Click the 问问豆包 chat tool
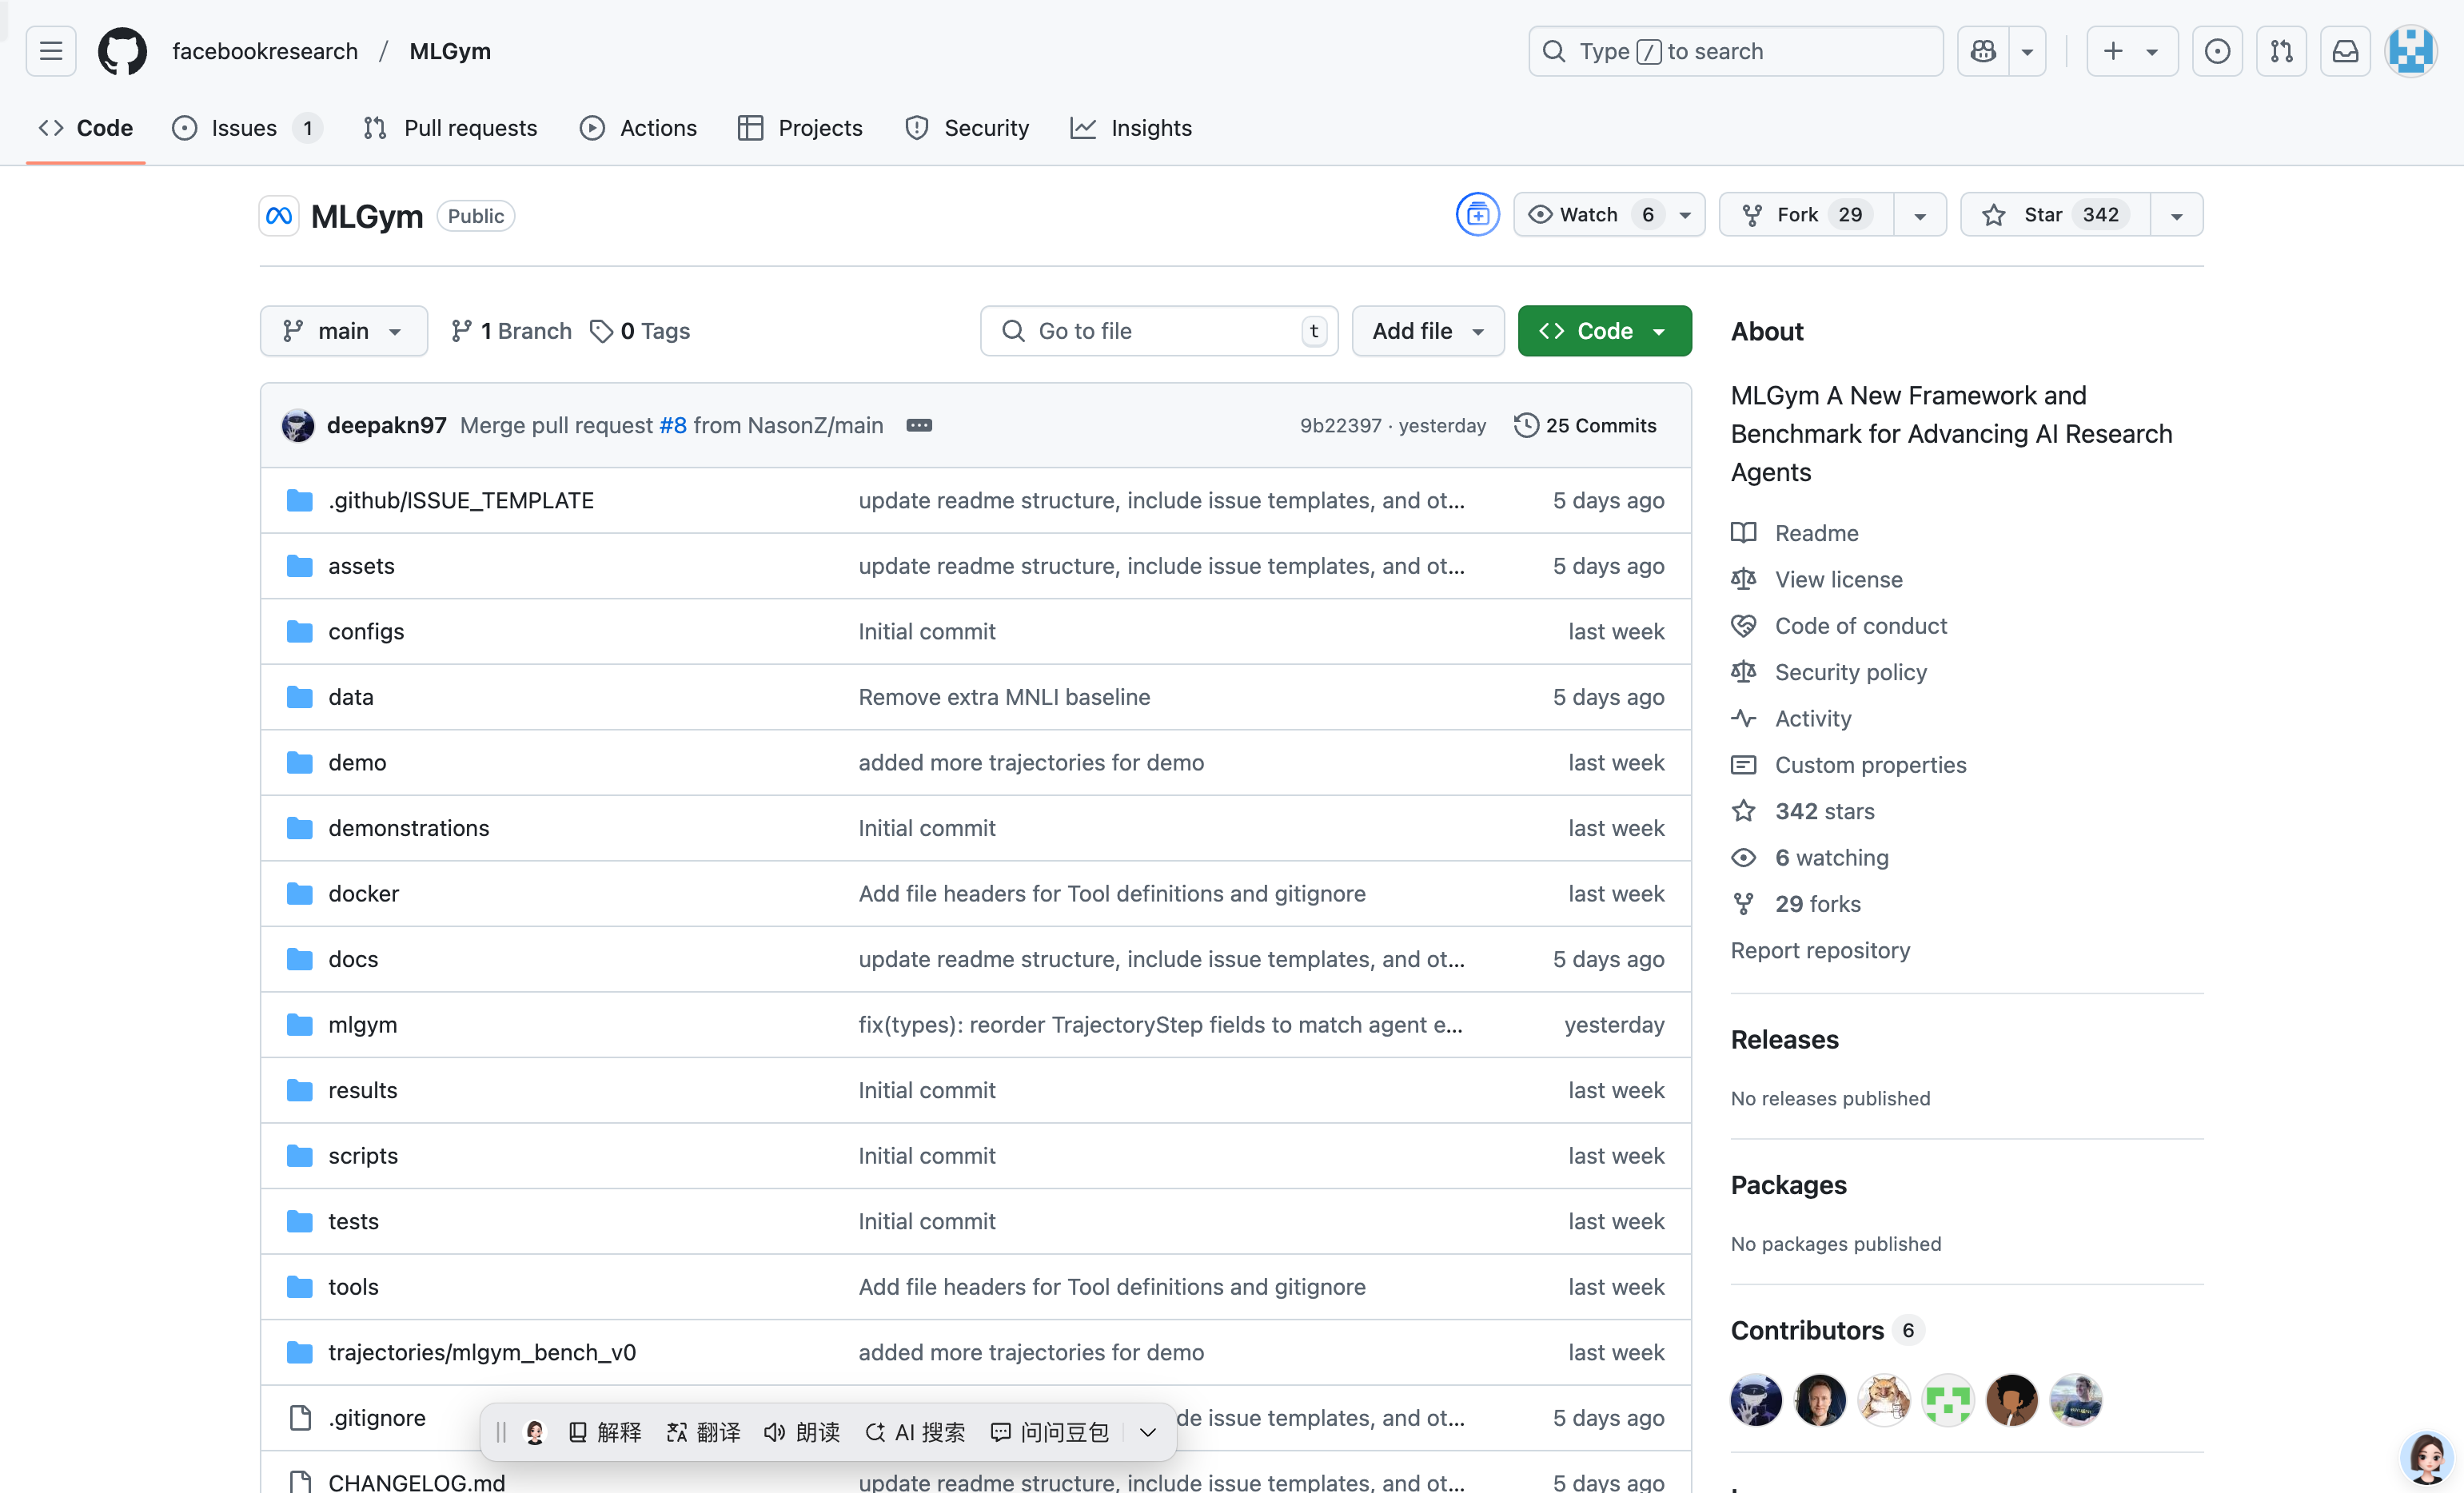 pos(1049,1433)
